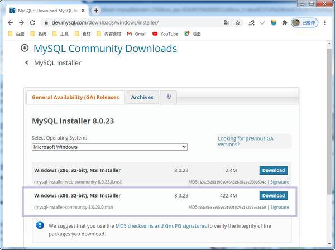Close the MySQL download tab
335x250 pixels.
click(83, 11)
